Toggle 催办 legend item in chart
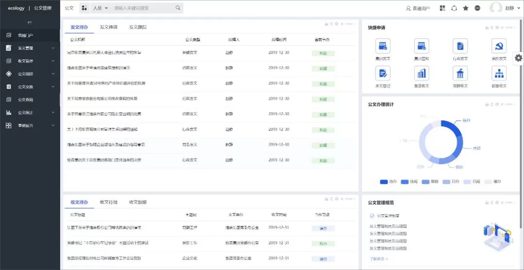The image size is (524, 270). click(493, 181)
